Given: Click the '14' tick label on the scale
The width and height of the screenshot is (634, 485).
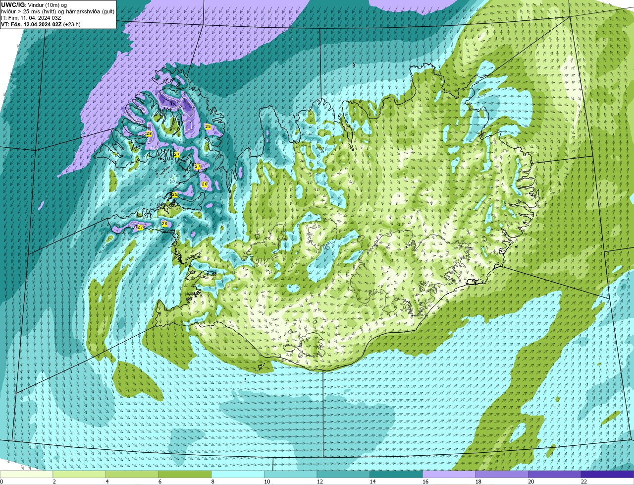Looking at the screenshot, I should click(x=372, y=482).
